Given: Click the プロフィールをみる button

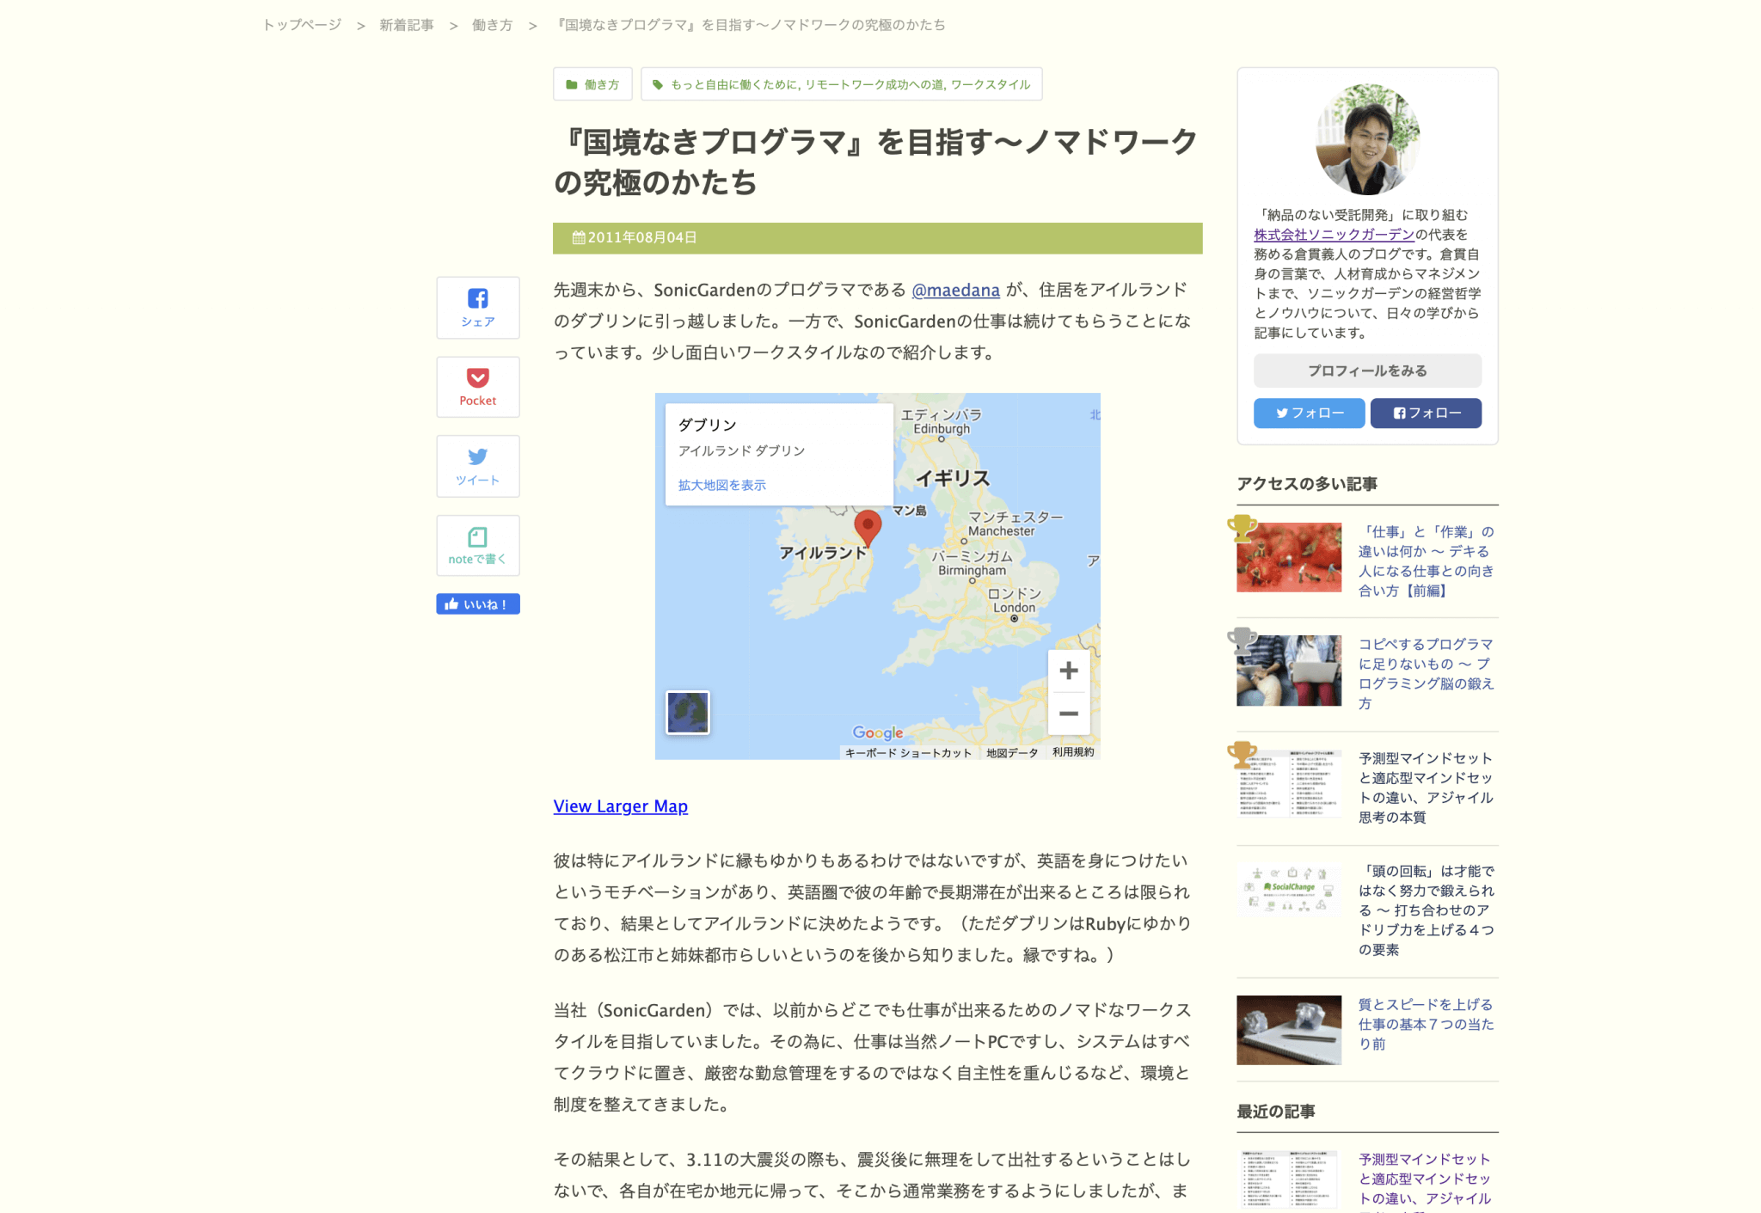Looking at the screenshot, I should 1367,371.
